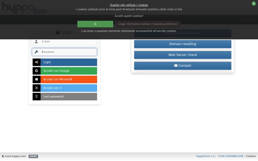This screenshot has height=161, width=258.
Task: Toggle dark mode moon icon in footer
Action: click(3, 156)
